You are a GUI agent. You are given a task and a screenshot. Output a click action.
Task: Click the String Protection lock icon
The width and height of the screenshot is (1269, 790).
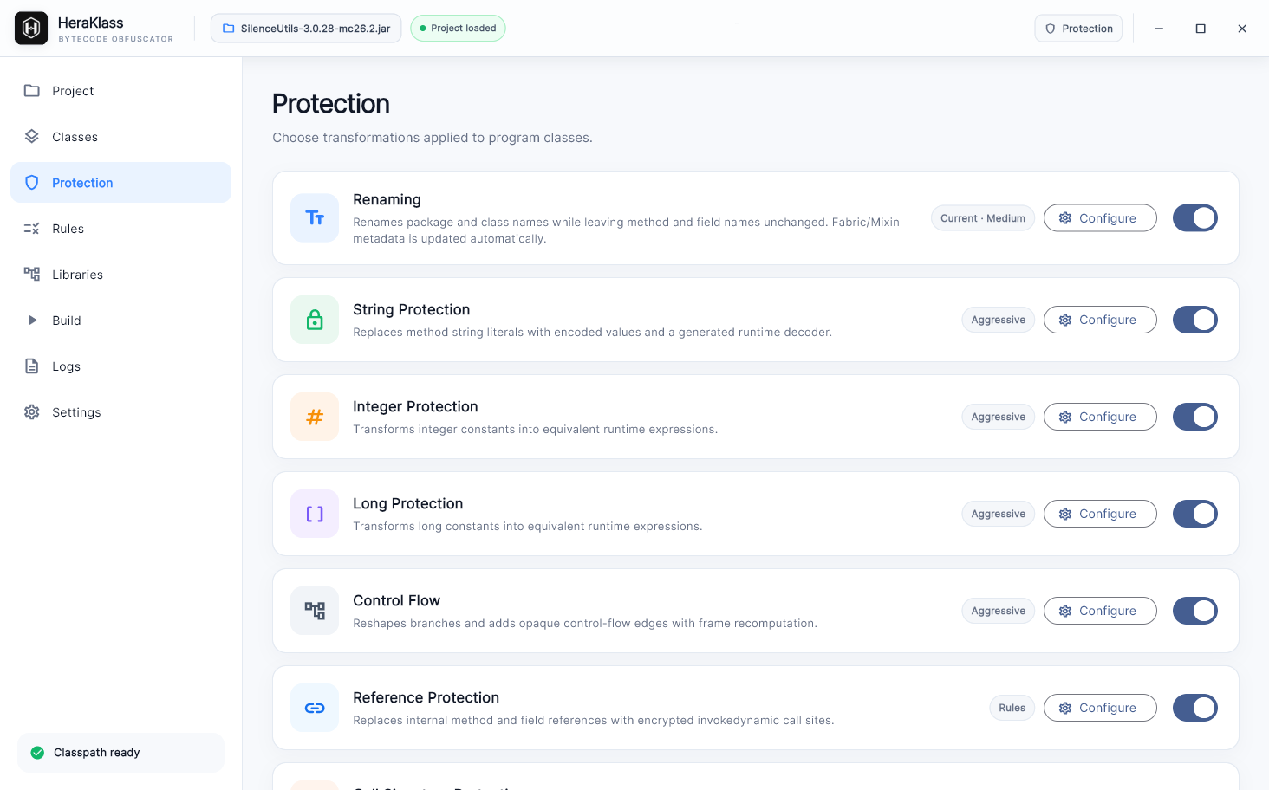[315, 320]
